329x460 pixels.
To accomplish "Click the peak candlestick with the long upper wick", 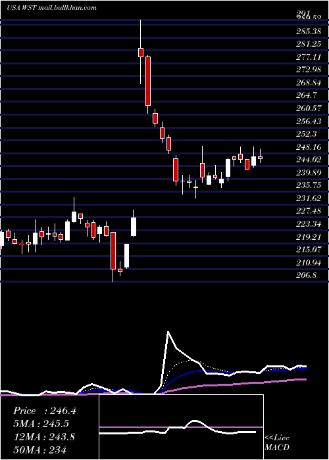I will 141,52.
